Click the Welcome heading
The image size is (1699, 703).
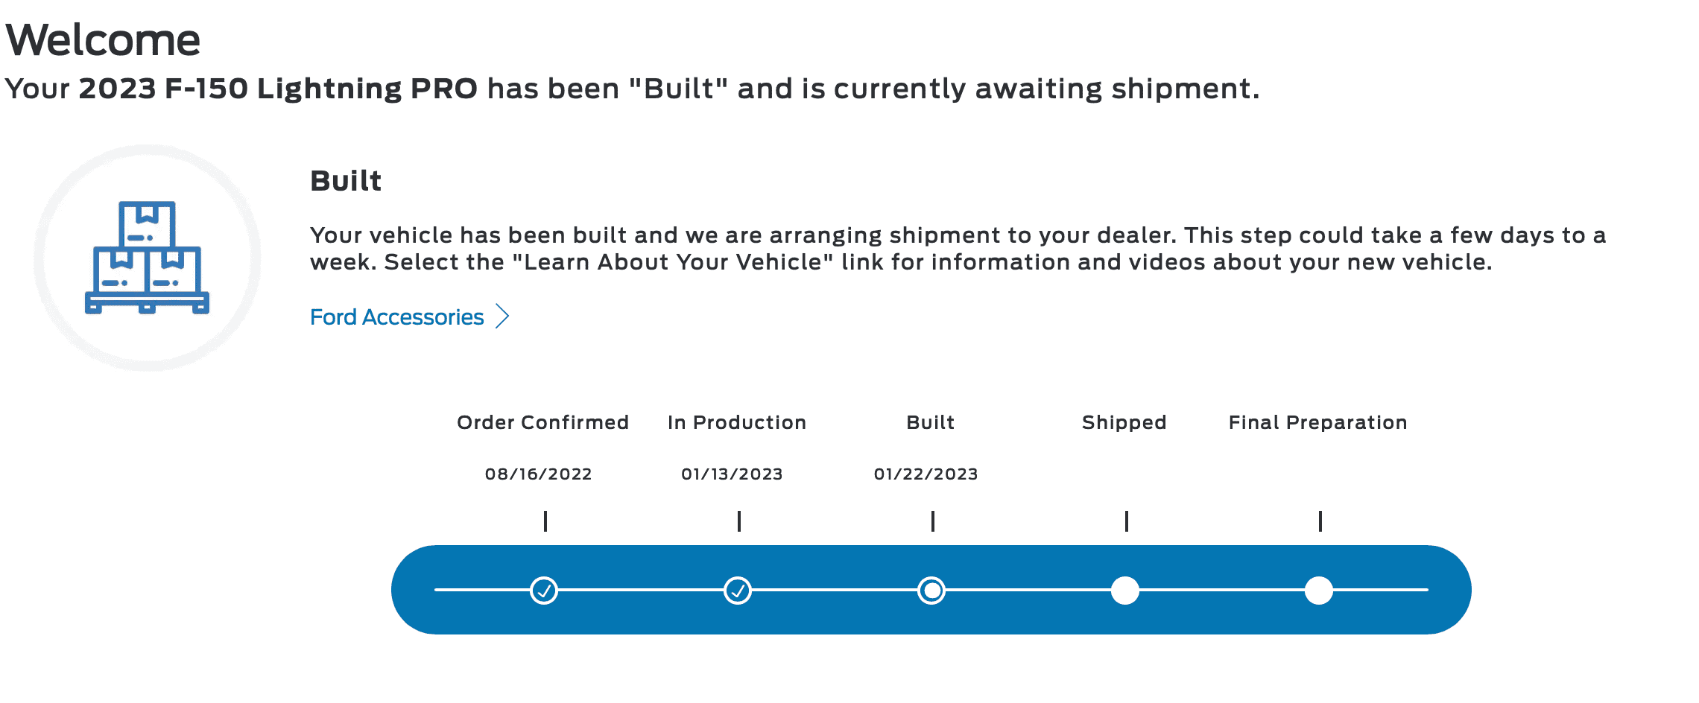pyautogui.click(x=103, y=39)
